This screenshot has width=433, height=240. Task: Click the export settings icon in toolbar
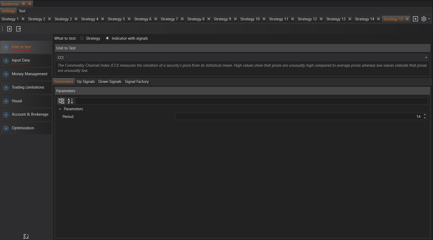pyautogui.click(x=19, y=29)
